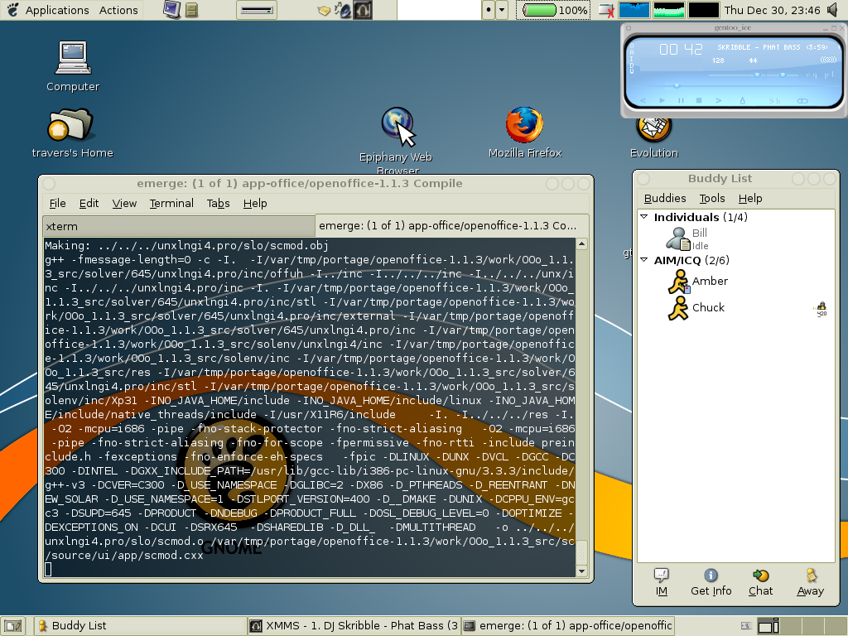Image resolution: width=848 pixels, height=636 pixels.
Task: Toggle shuffle in XMMS
Action: coord(774,100)
